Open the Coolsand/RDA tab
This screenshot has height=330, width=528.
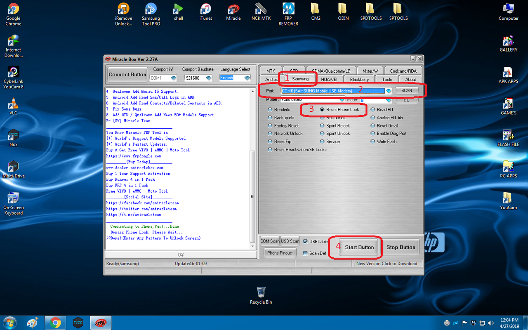(x=403, y=71)
